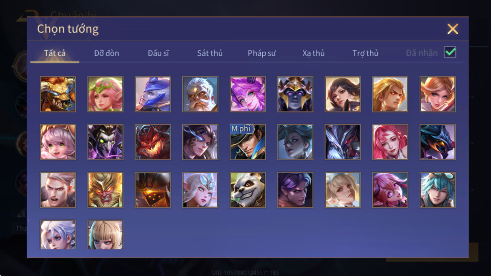Screen dimensions: 491x276
Task: Select the red demon dragon hero portrait
Action: click(x=153, y=142)
